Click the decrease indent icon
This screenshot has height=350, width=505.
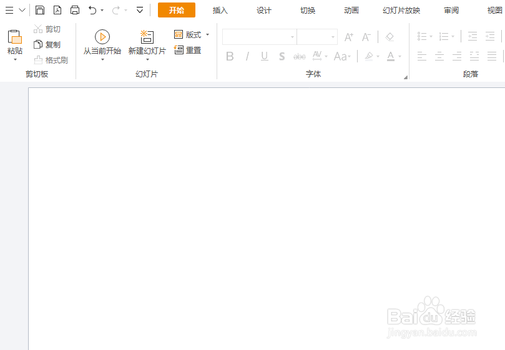(473, 36)
